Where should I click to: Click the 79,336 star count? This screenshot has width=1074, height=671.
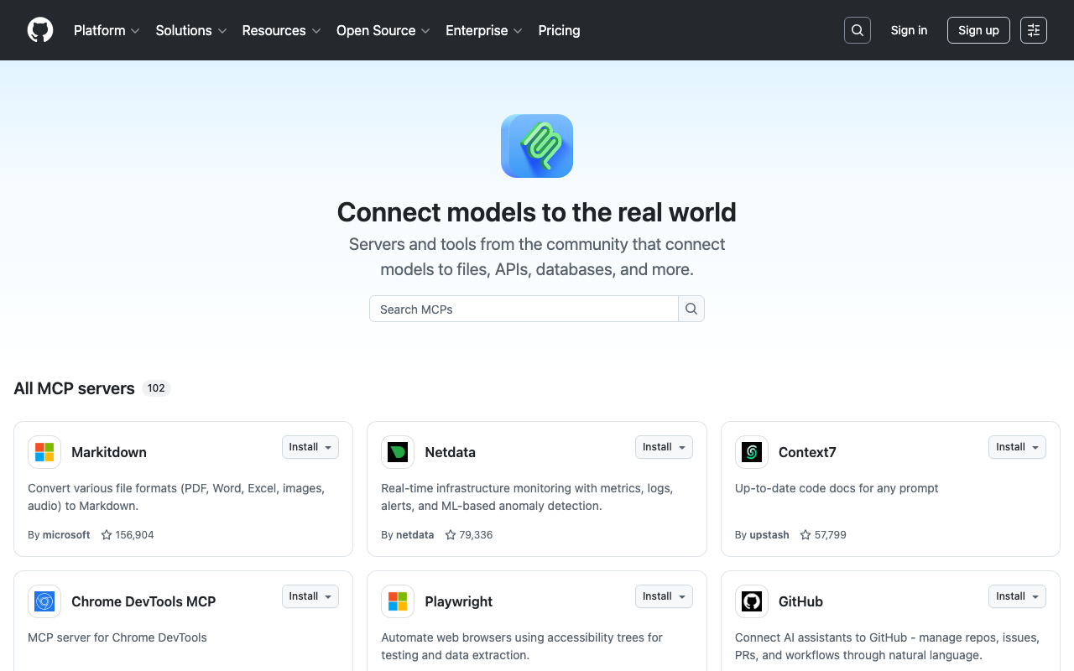click(476, 535)
